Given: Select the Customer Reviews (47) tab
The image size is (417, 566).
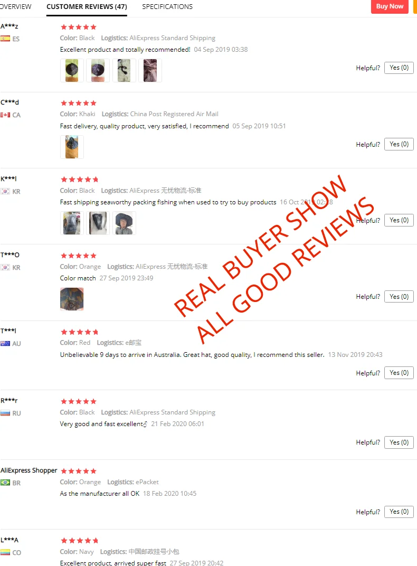Looking at the screenshot, I should pyautogui.click(x=87, y=7).
